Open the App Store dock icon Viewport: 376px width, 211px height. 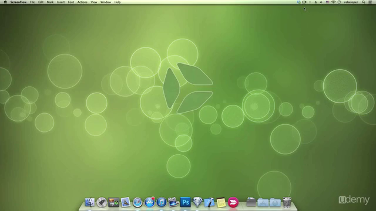(149, 202)
